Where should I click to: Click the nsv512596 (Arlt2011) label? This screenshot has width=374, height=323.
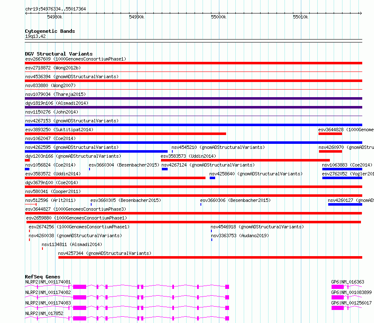point(50,200)
